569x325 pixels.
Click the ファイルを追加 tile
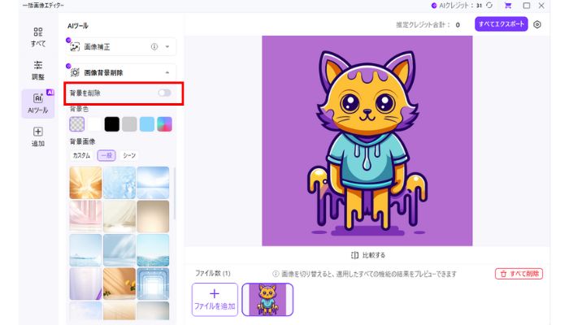tap(215, 300)
